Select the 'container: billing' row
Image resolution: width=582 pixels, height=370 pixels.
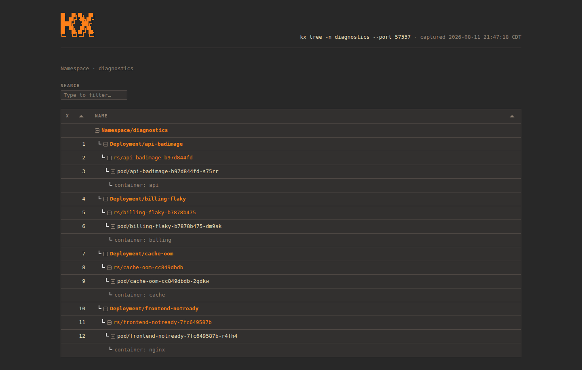coord(291,240)
